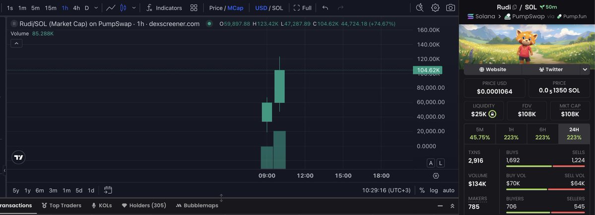The image size is (595, 215).
Task: Switch to the Holders (305) tab
Action: (x=144, y=206)
